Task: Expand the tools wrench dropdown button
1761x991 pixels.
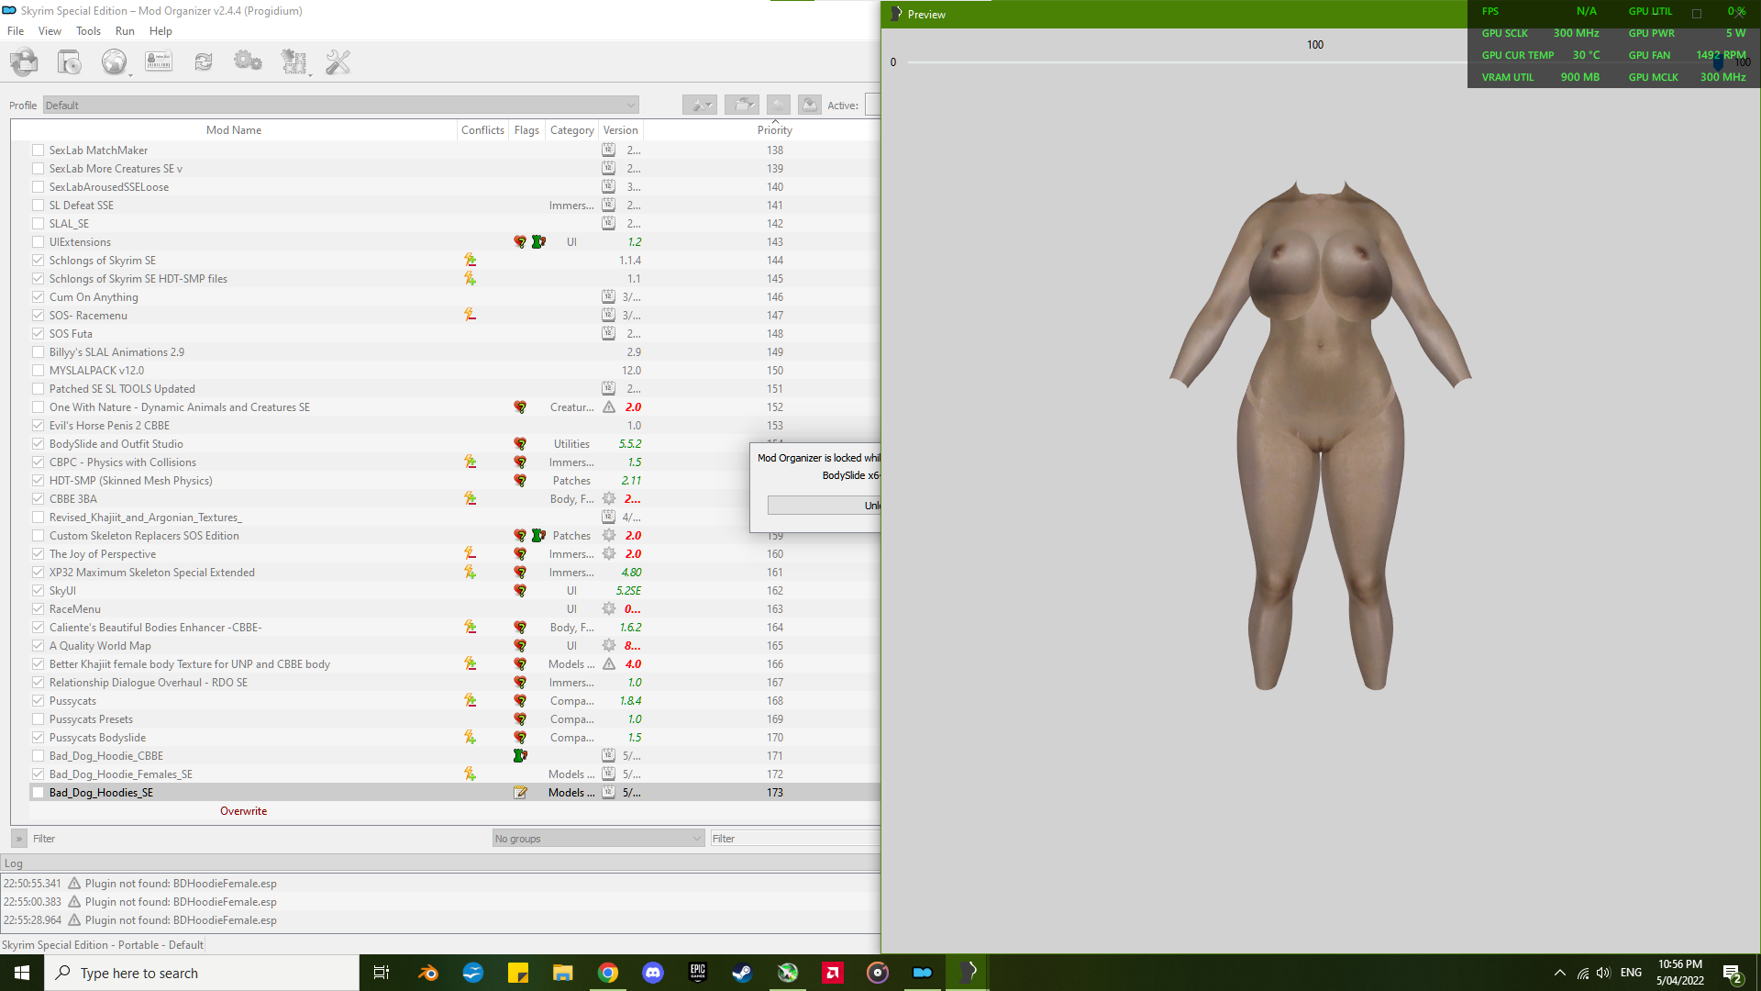Action: pos(700,105)
